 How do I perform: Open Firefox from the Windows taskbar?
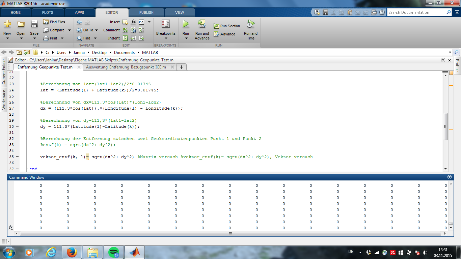tap(72, 252)
